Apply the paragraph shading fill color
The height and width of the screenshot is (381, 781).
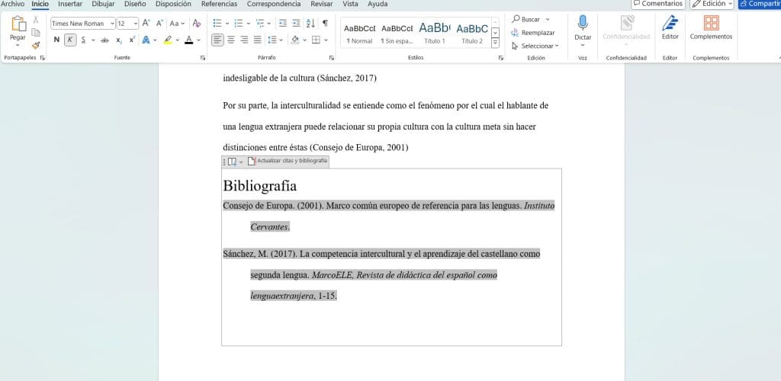tap(295, 40)
